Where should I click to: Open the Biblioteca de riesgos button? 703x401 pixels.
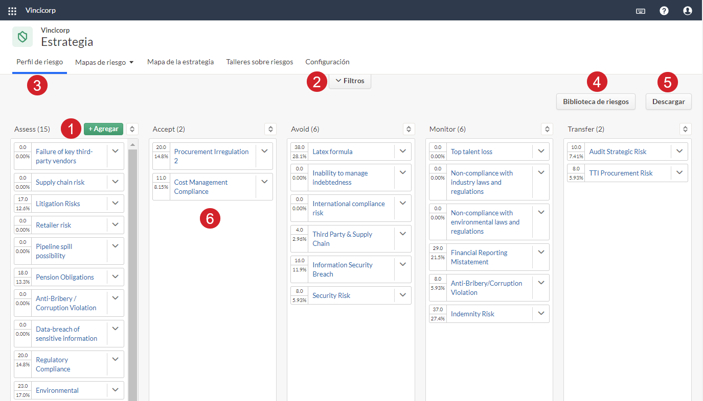(x=596, y=102)
